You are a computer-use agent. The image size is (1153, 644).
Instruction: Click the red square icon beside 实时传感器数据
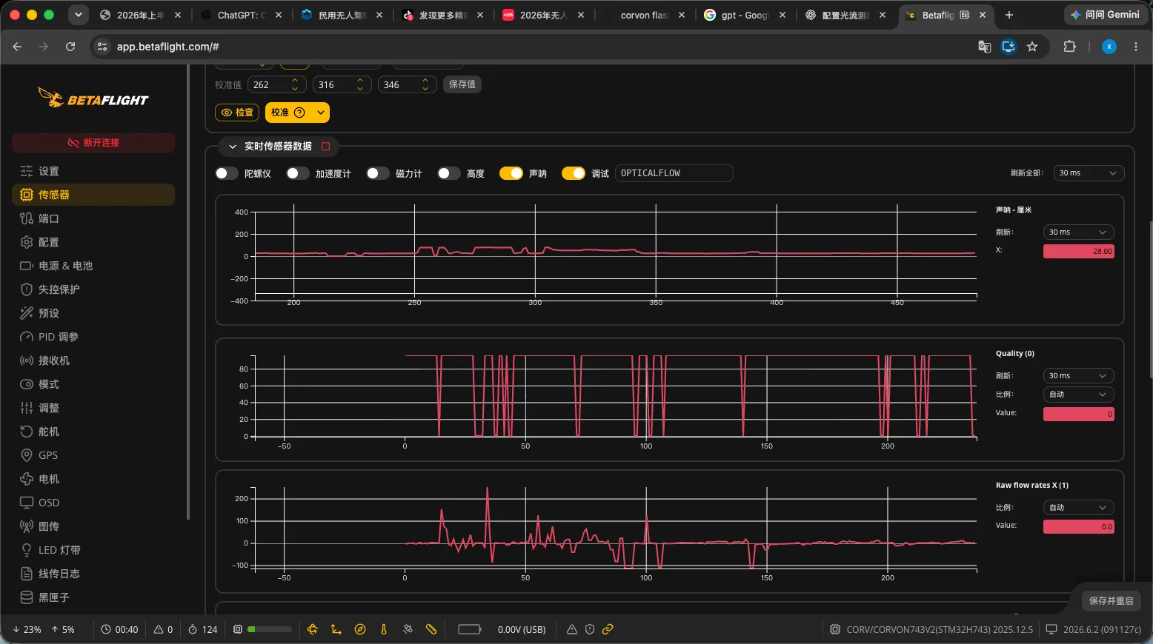click(x=325, y=147)
